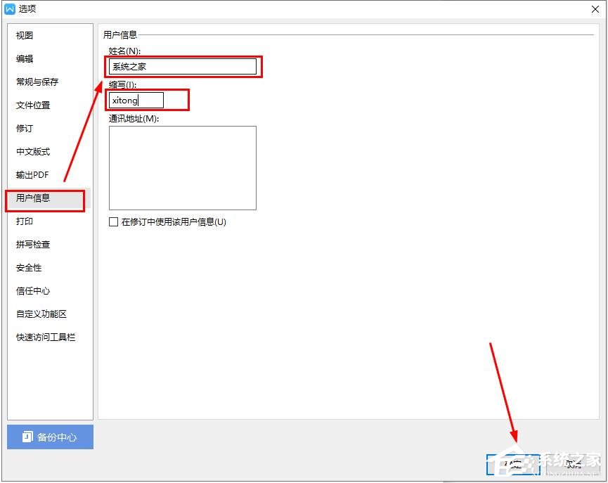The width and height of the screenshot is (608, 483).
Task: Open the 中文版式 settings
Action: [33, 151]
